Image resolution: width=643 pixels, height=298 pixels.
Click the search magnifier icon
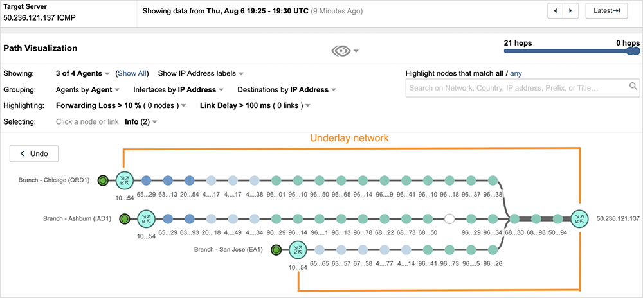pyautogui.click(x=633, y=87)
